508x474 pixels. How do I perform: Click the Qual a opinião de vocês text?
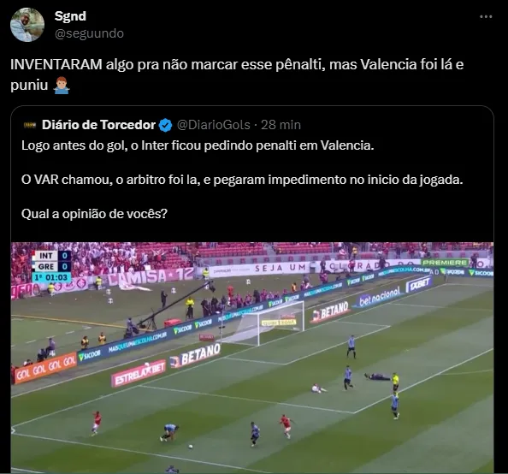click(94, 214)
